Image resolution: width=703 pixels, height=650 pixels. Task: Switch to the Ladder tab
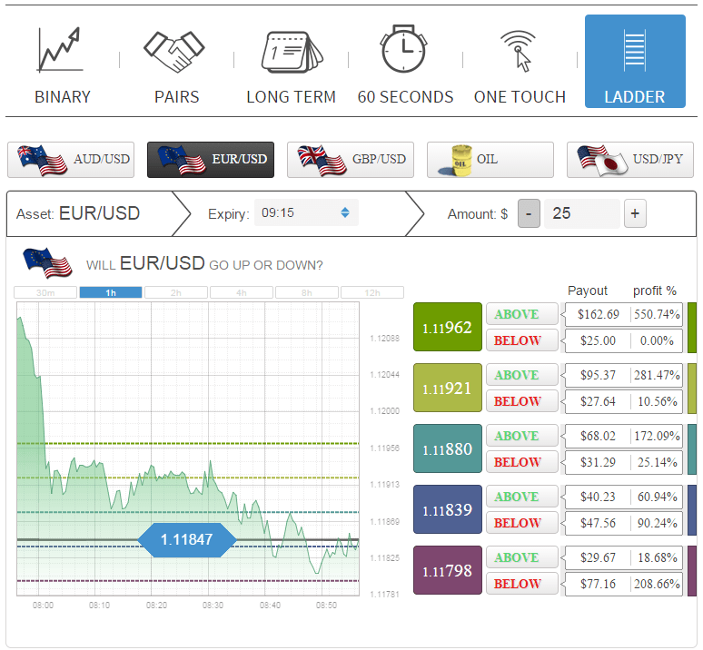coord(635,62)
